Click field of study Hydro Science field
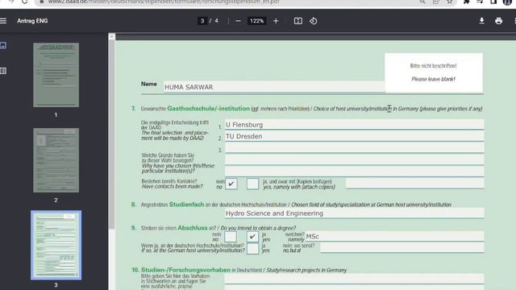Screen dimensions: 516x290 354,213
